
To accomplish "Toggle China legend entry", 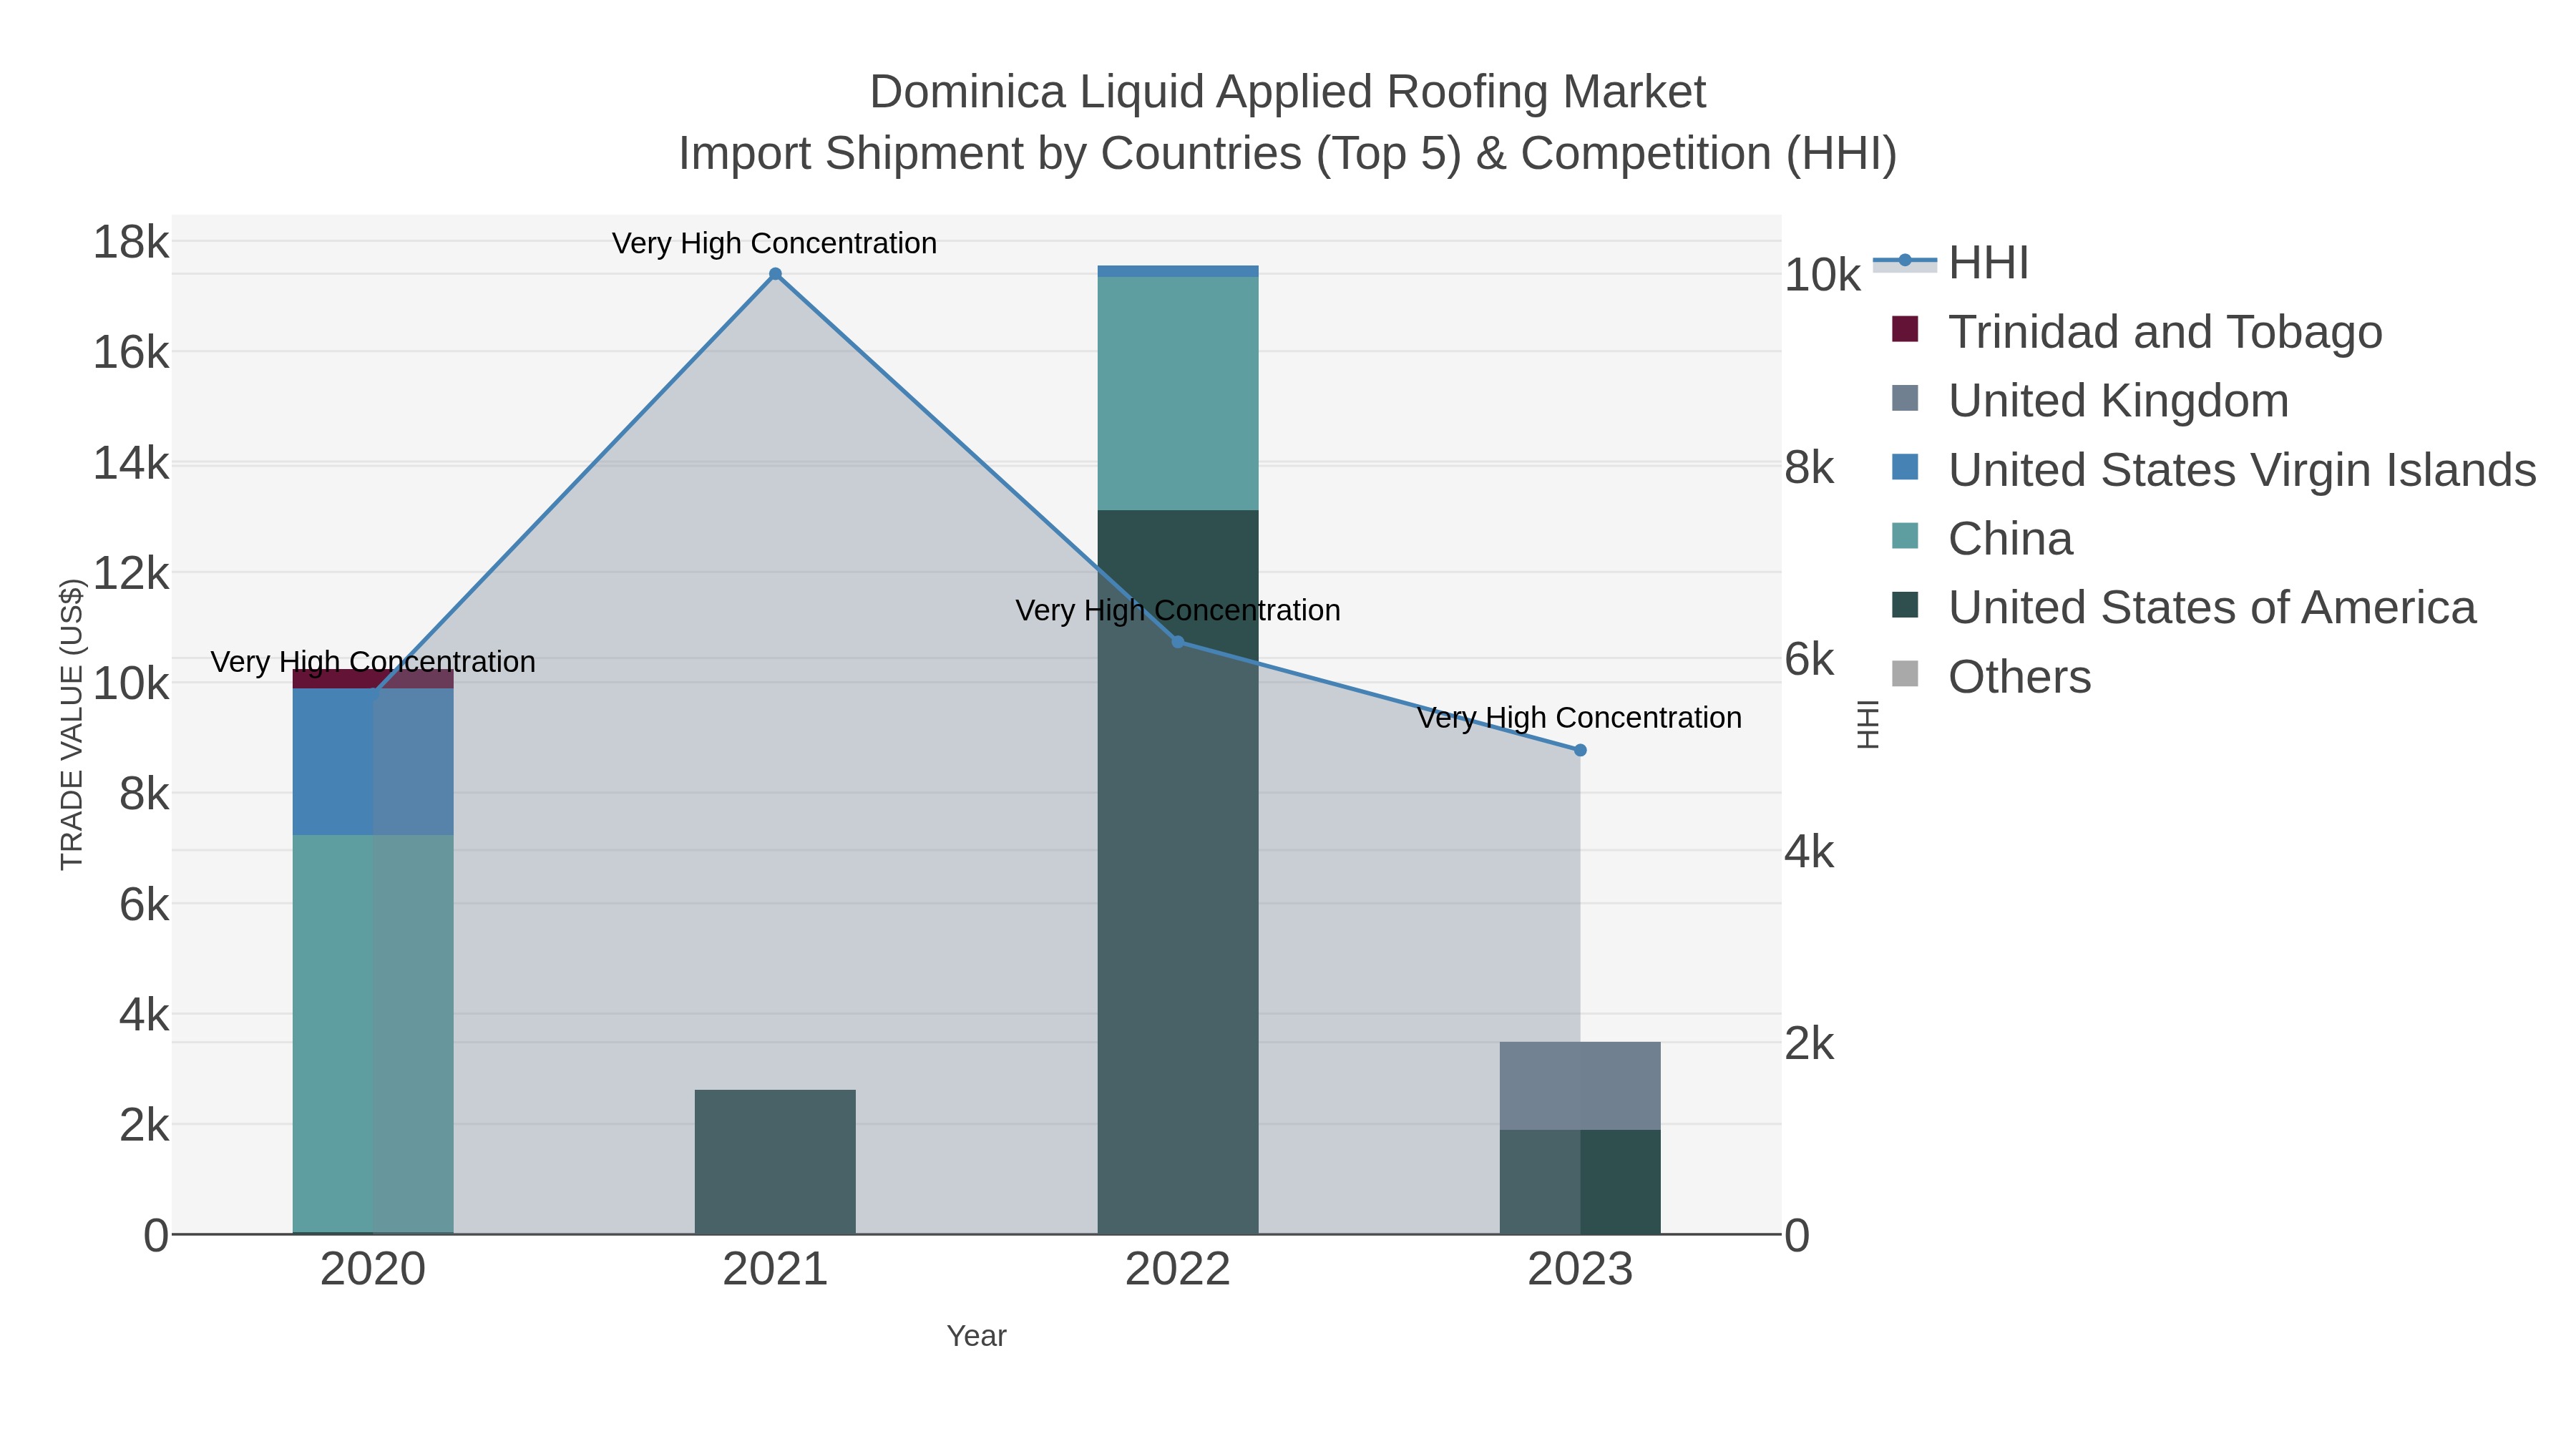I will point(1982,539).
